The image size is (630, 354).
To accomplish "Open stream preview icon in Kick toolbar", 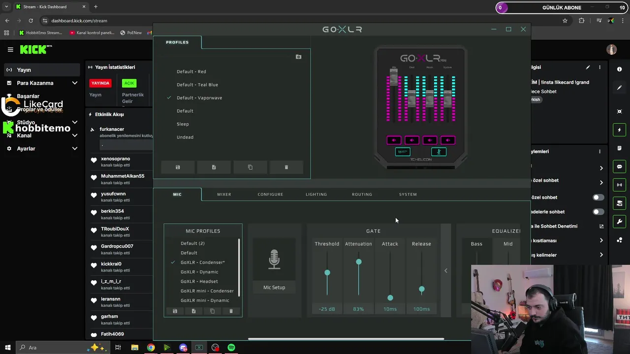I will (x=619, y=112).
